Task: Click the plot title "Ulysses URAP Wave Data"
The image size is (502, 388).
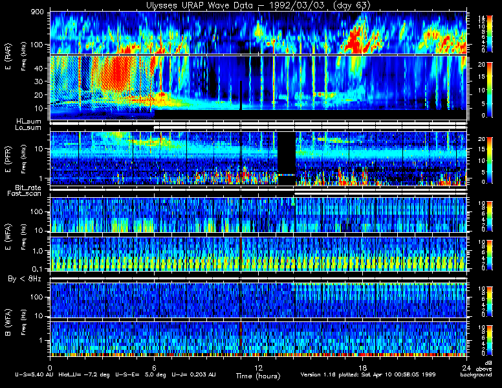Action: [x=202, y=5]
